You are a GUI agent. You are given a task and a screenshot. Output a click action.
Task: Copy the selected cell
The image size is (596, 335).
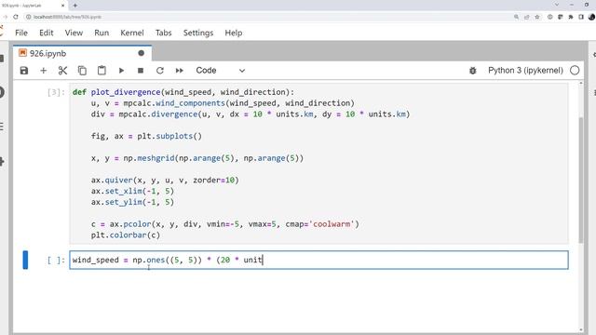82,71
